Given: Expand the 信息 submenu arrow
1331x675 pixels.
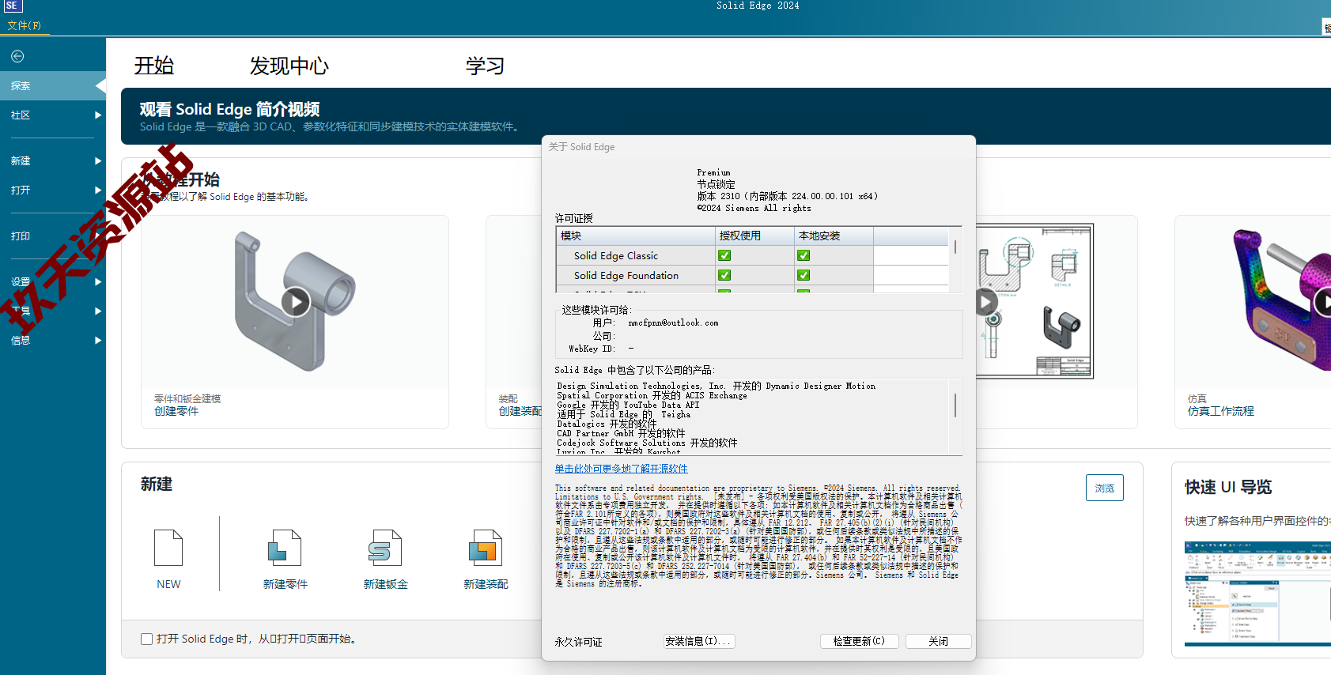Looking at the screenshot, I should click(98, 340).
